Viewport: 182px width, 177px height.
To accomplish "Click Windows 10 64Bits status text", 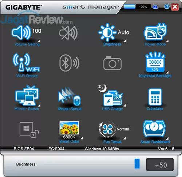I will (102, 149).
